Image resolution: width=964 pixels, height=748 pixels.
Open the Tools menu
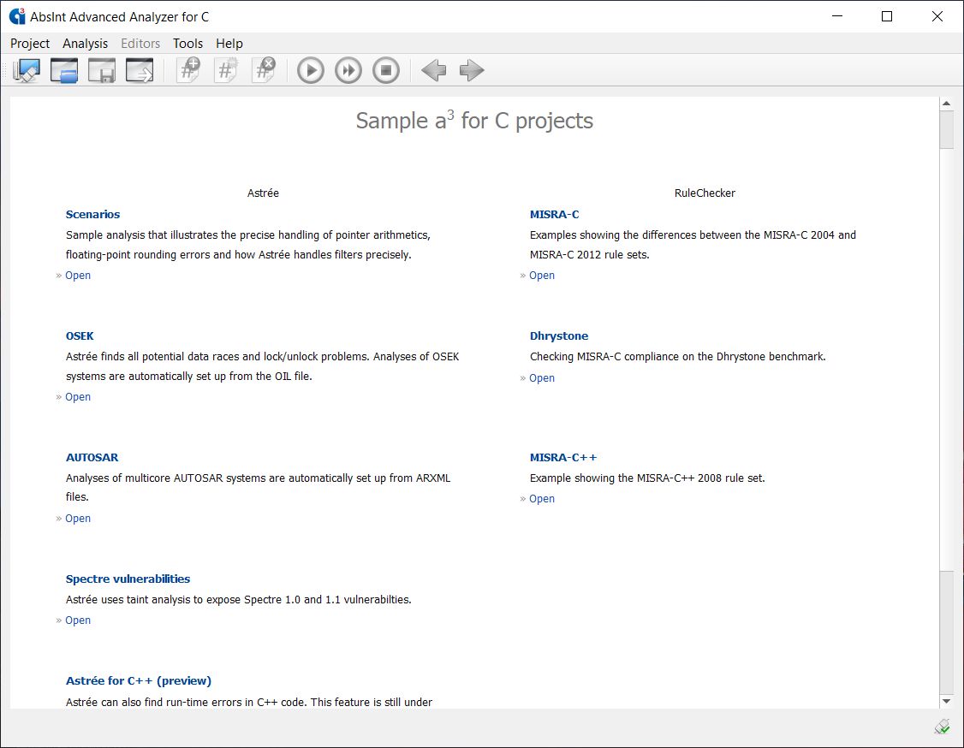pyautogui.click(x=187, y=44)
